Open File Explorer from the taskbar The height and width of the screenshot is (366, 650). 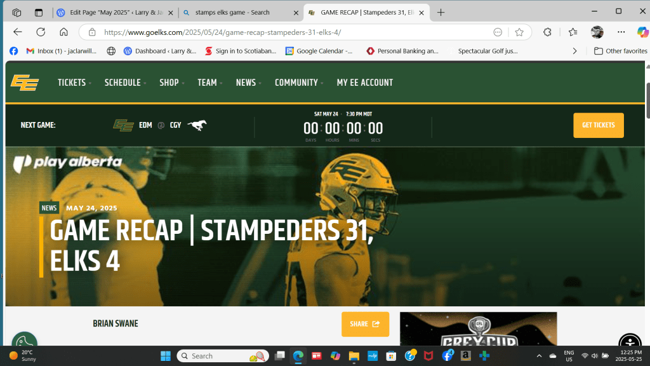coord(354,356)
